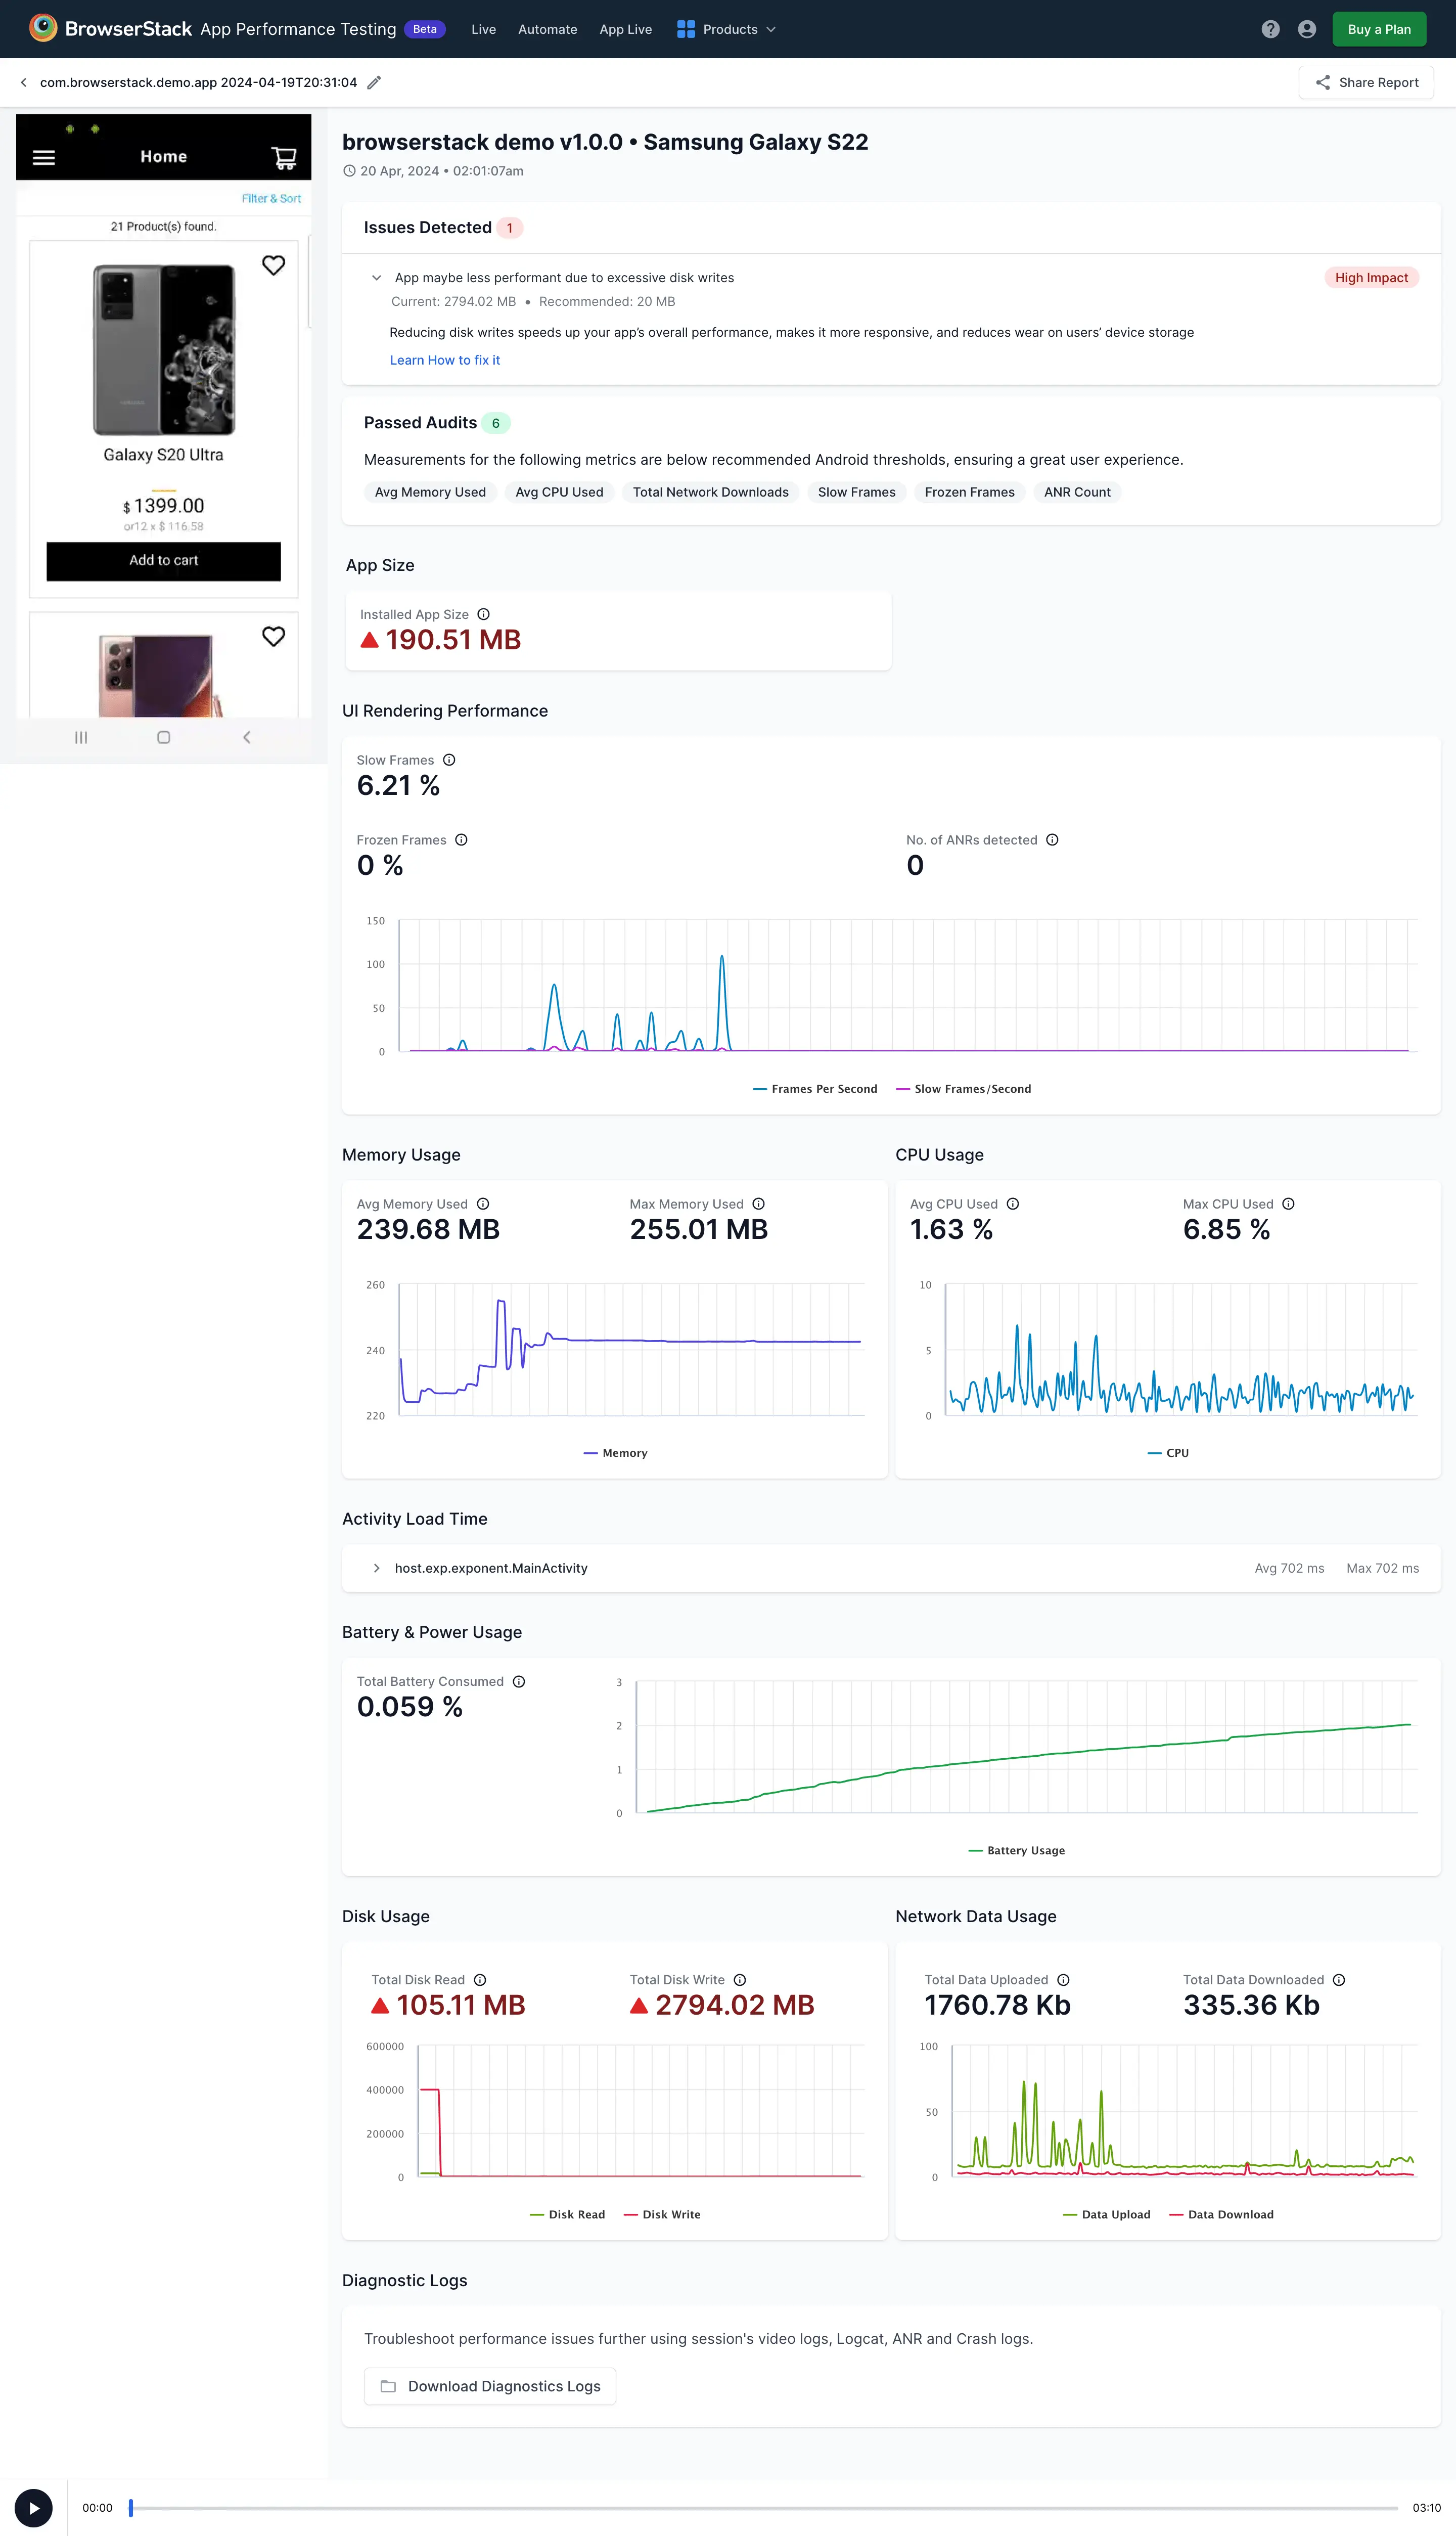The image size is (1456, 2536).
Task: Click Download Diagnostics Logs button
Action: coord(490,2386)
